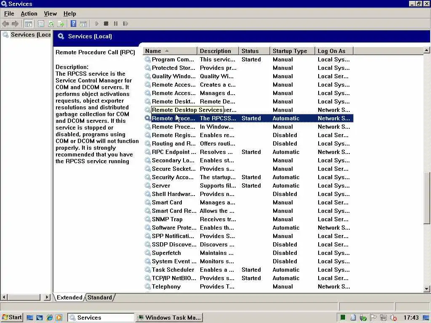Switch to the Extended tab
This screenshot has height=323, width=431.
pyautogui.click(x=69, y=297)
